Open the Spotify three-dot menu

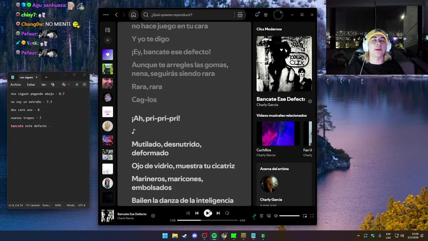(x=106, y=15)
